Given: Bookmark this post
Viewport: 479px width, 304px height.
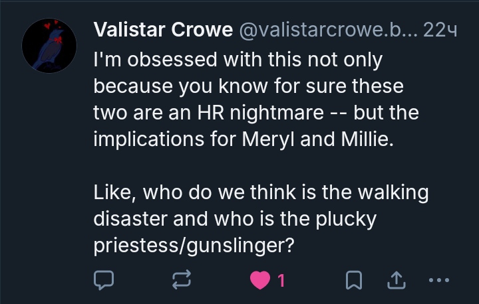Looking at the screenshot, I should [354, 281].
